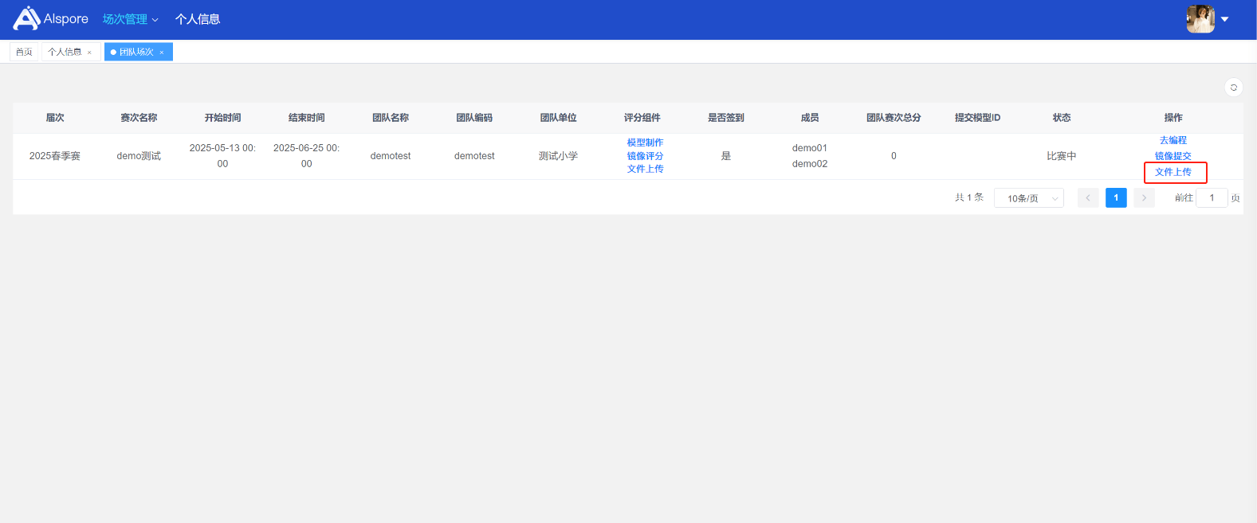Click the 镜像提交 action link
Screen dimensions: 1257x523
[x=1173, y=156]
